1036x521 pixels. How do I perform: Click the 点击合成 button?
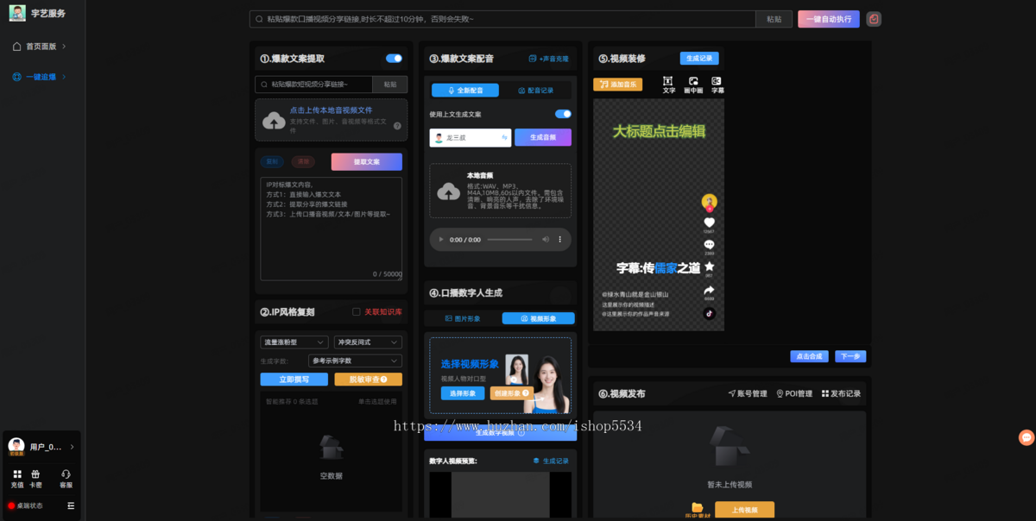point(809,356)
